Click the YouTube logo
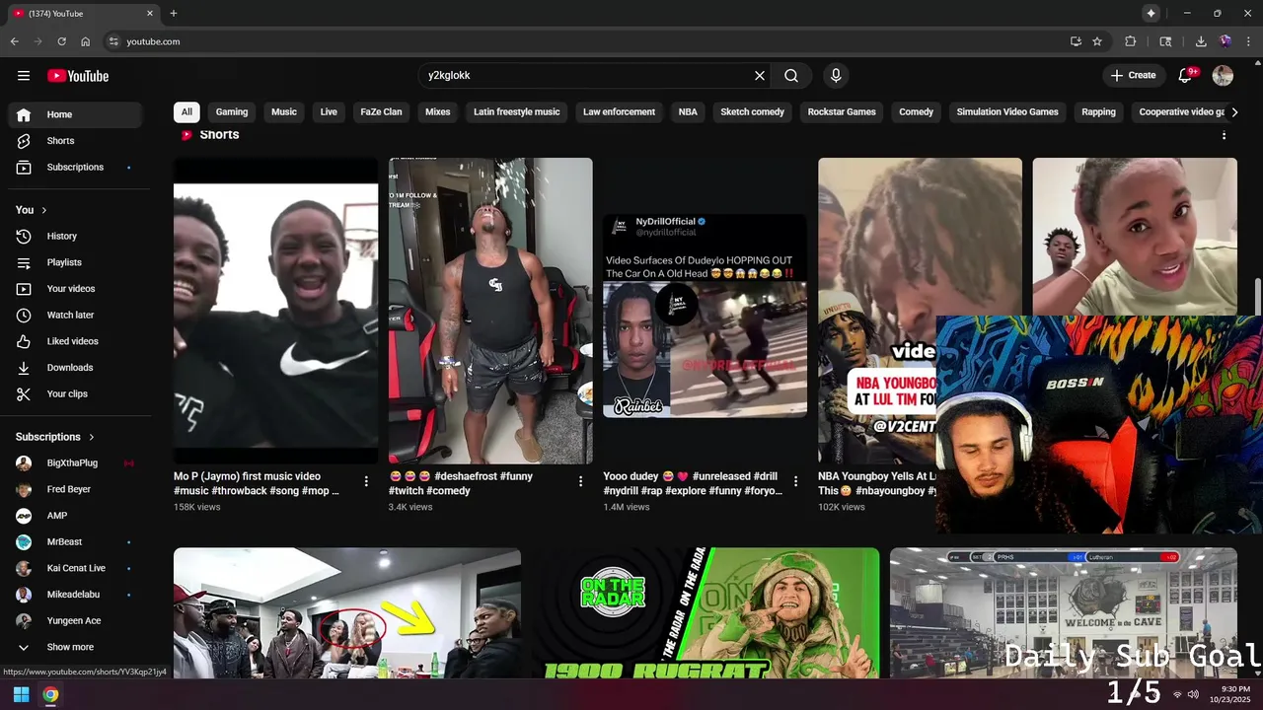 click(78, 76)
